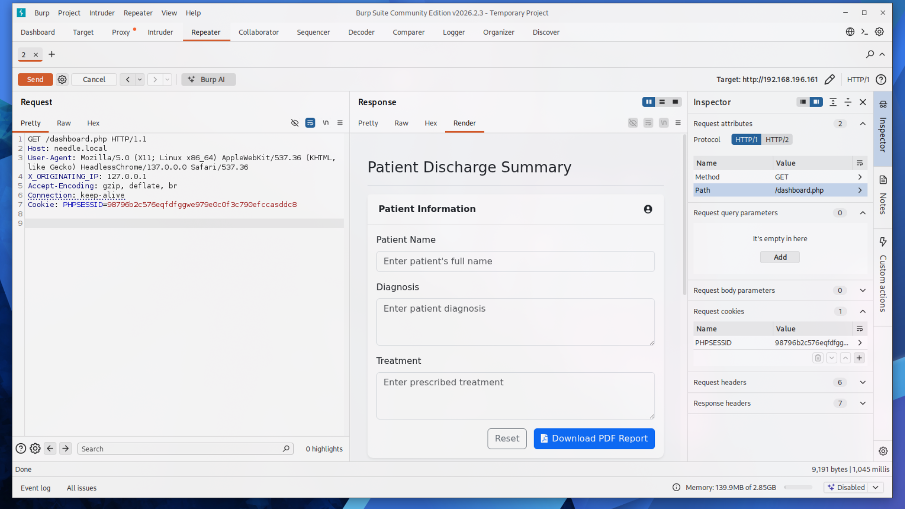Toggle message word wrap in the Request panel
Viewport: 905px width, 509px height.
tap(310, 123)
